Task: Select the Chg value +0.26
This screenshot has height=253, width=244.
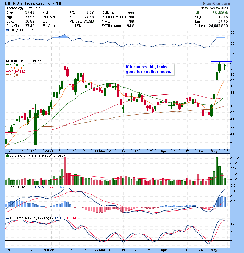Action: click(x=223, y=17)
